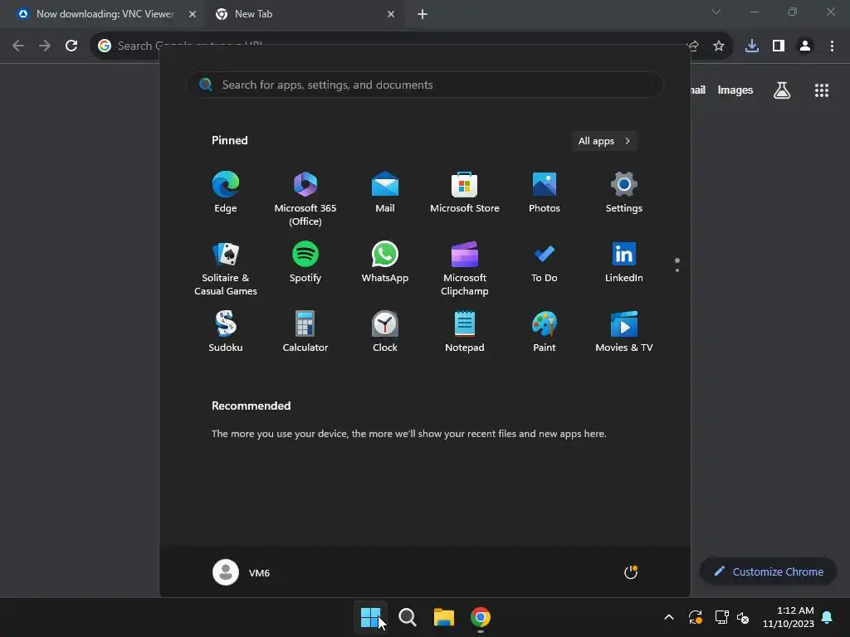Open Chrome three-dot menu

pyautogui.click(x=832, y=46)
